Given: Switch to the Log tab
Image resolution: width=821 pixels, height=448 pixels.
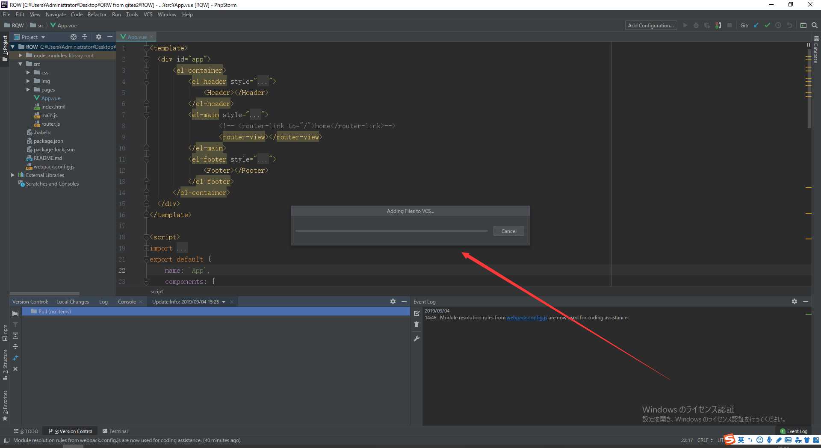Looking at the screenshot, I should tap(103, 302).
